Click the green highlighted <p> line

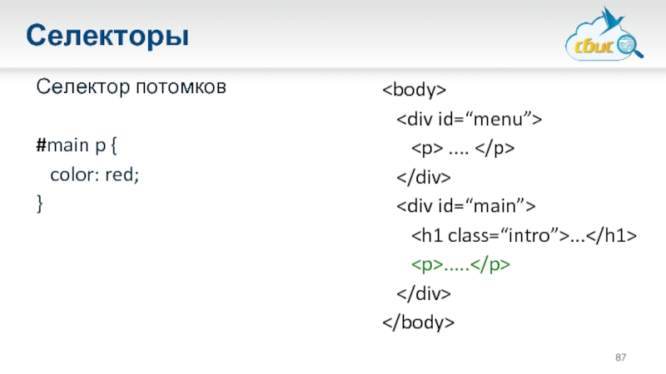tap(460, 264)
